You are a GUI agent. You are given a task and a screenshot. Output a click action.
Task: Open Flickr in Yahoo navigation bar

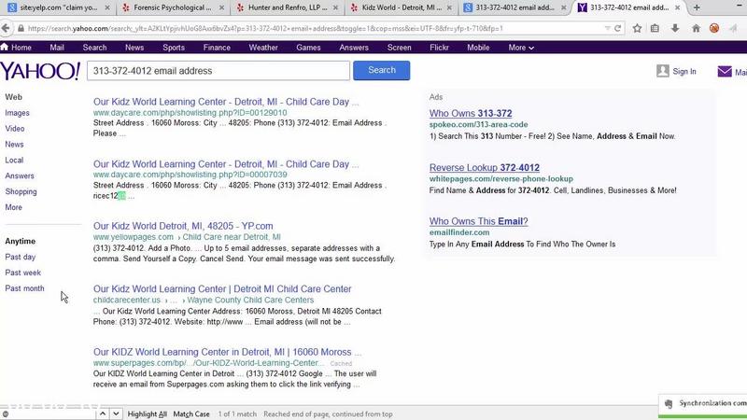[x=439, y=48]
